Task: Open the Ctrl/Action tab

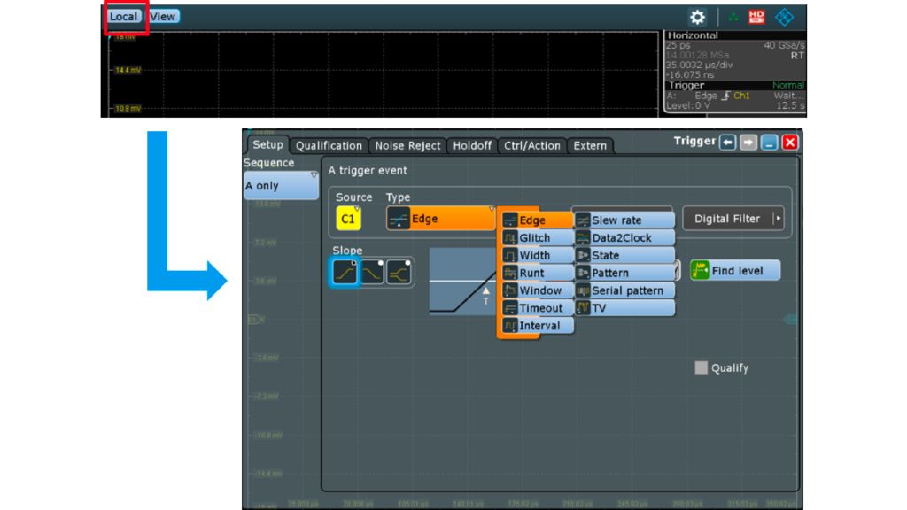Action: (531, 146)
